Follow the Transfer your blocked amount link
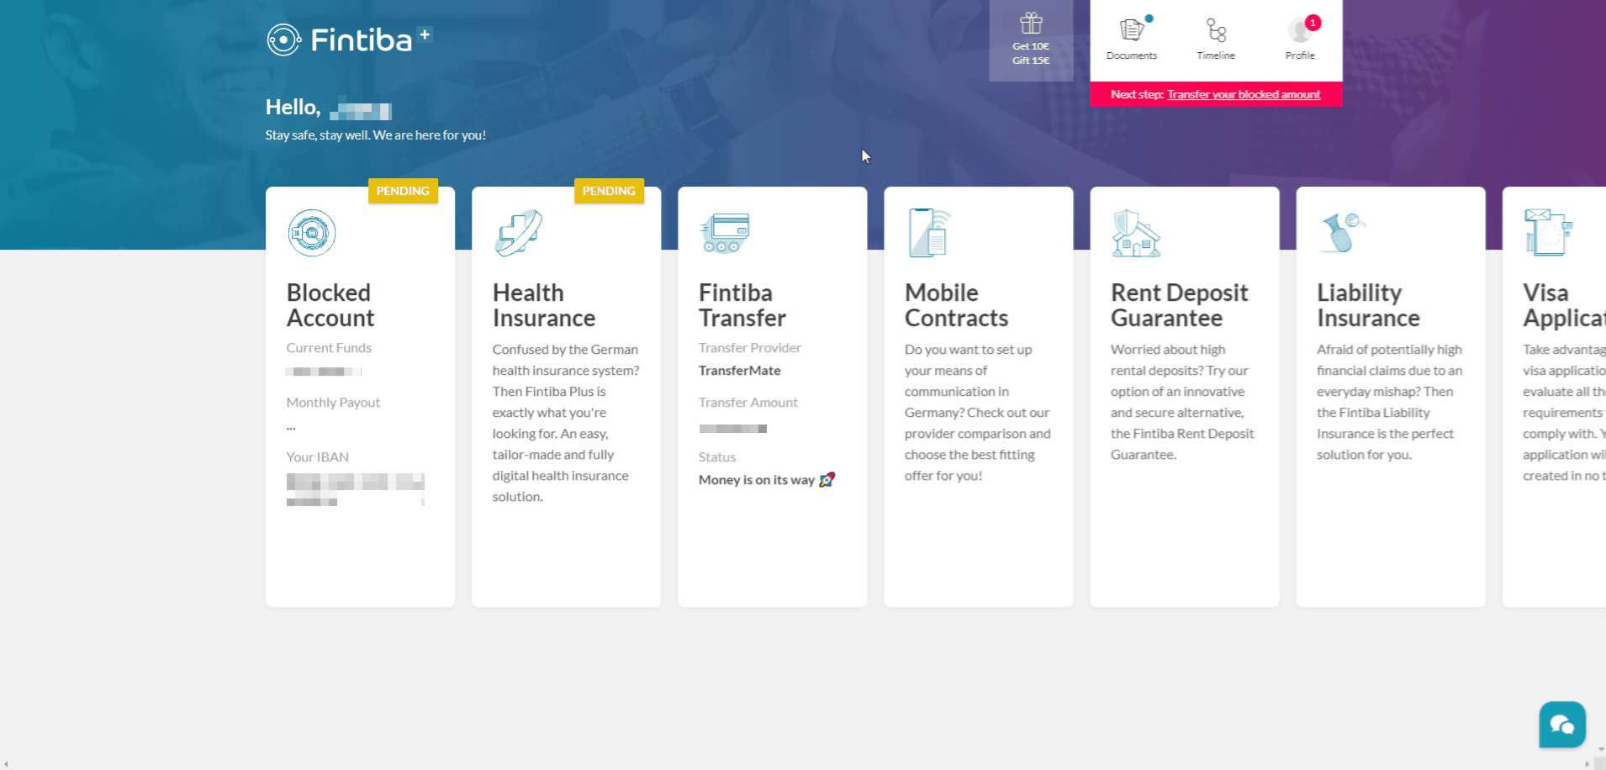 pyautogui.click(x=1244, y=94)
